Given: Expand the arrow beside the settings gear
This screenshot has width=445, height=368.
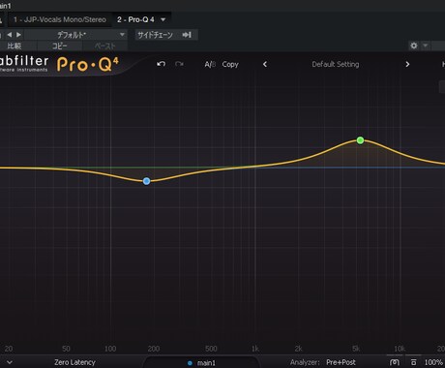Looking at the screenshot, I should pos(426,46).
